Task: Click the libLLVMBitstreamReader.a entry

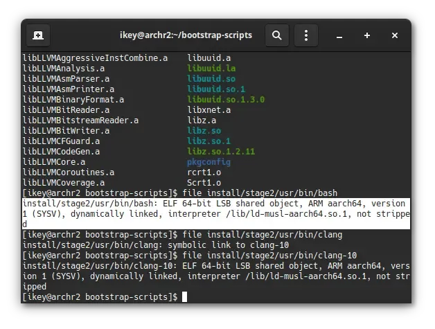Action: [x=80, y=121]
